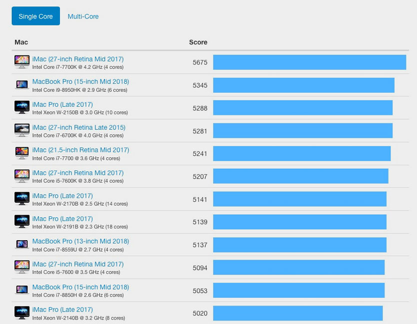Click the iMac icon for the i7-7700 3.6 GHz row
The height and width of the screenshot is (324, 417).
coord(22,153)
